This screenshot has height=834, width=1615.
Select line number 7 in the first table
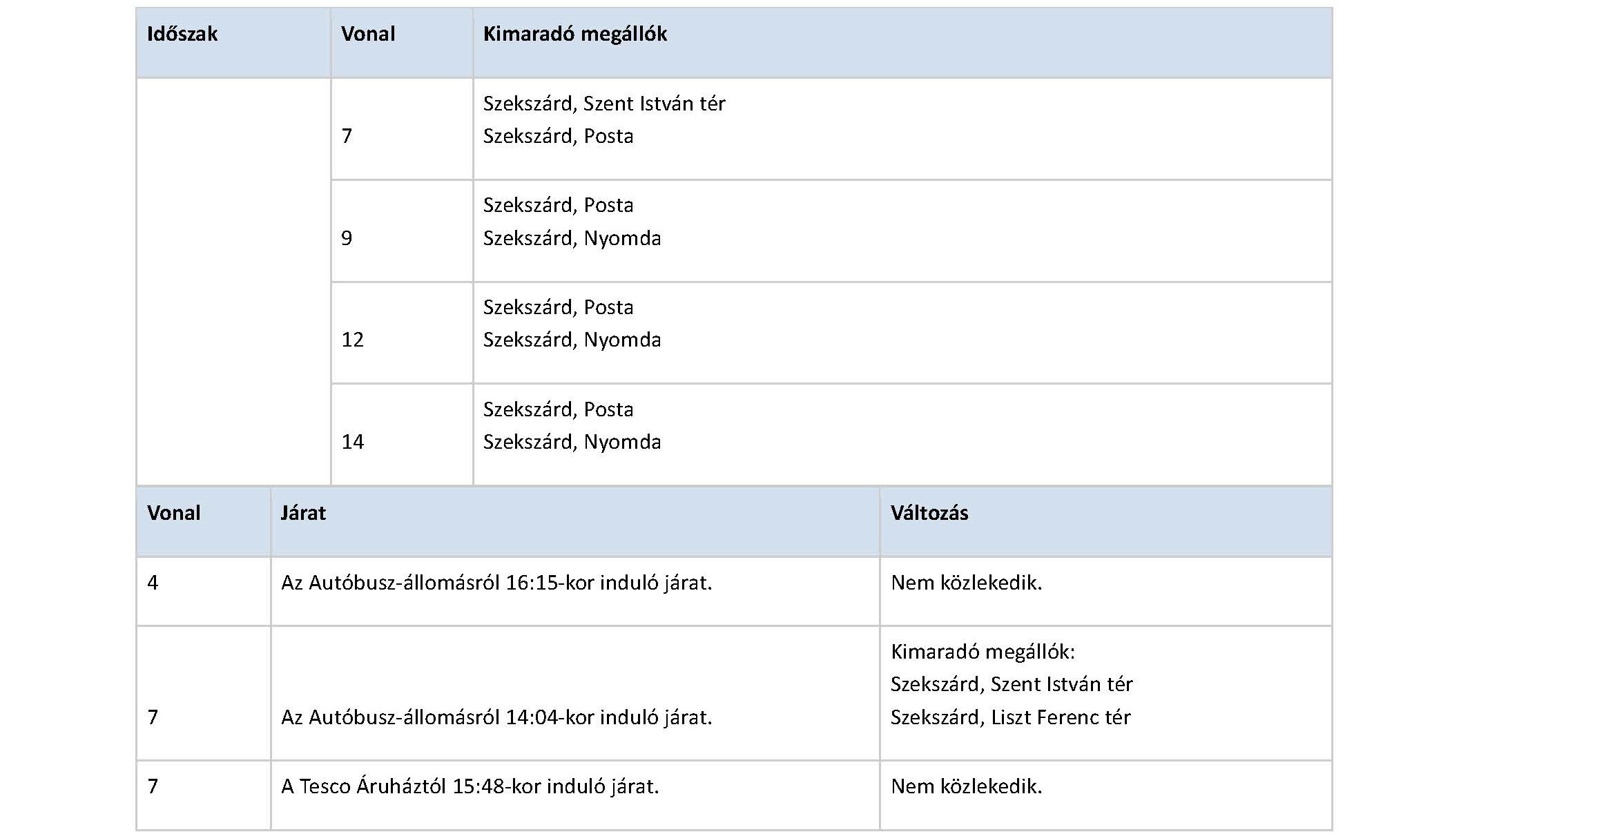[x=347, y=136]
